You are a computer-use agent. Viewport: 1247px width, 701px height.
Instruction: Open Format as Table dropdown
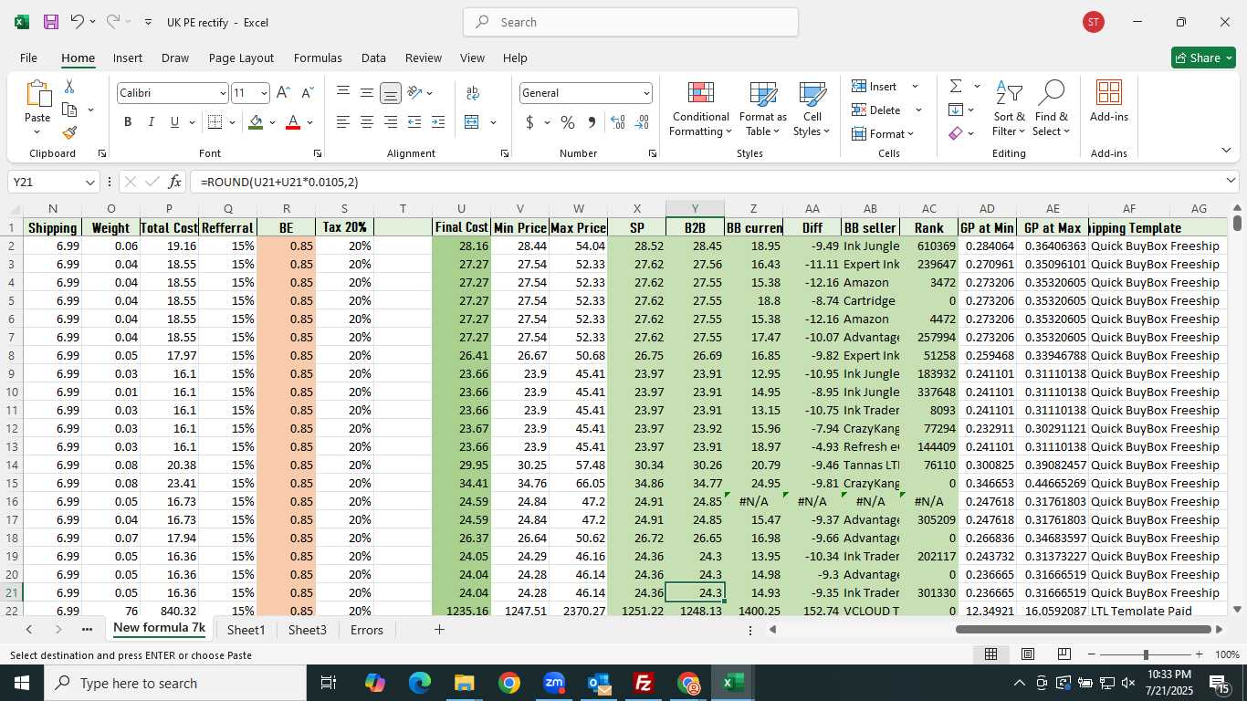click(762, 110)
